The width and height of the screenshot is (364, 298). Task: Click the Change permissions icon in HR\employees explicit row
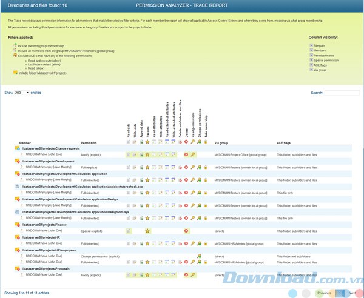[x=199, y=257]
